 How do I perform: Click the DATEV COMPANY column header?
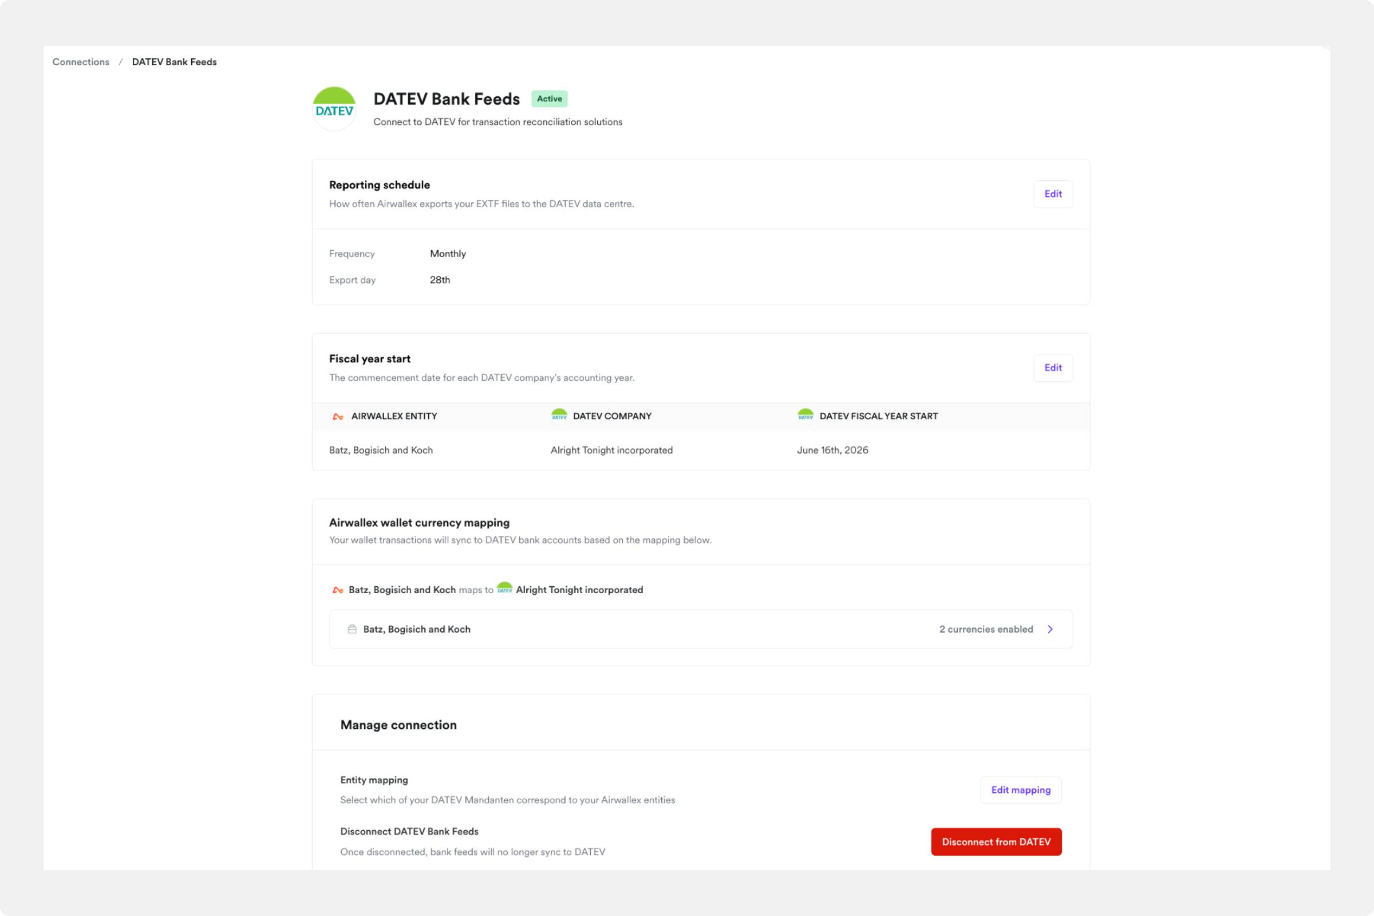pyautogui.click(x=612, y=416)
